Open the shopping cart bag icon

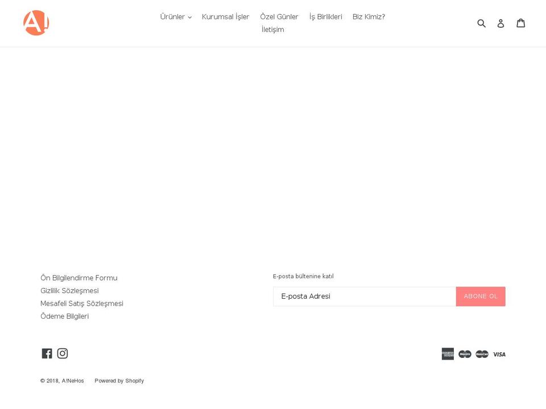(x=521, y=23)
